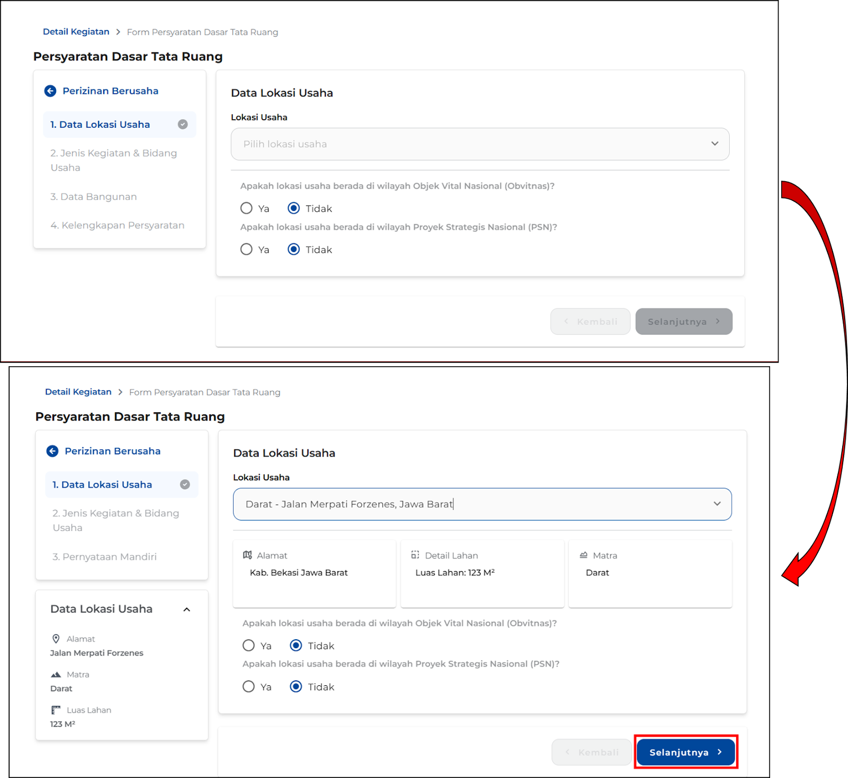The width and height of the screenshot is (848, 778).
Task: Click checkmark icon on step above Data Bangunan
Action: (x=183, y=125)
